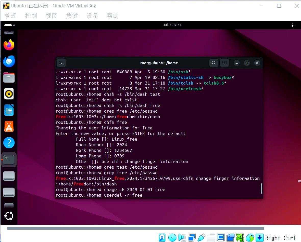Launch LibreOffice Writer from the dock
The width and height of the screenshot is (301, 242).
tap(9, 110)
